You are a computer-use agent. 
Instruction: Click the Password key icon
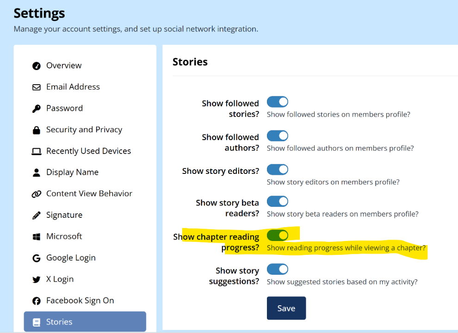36,109
